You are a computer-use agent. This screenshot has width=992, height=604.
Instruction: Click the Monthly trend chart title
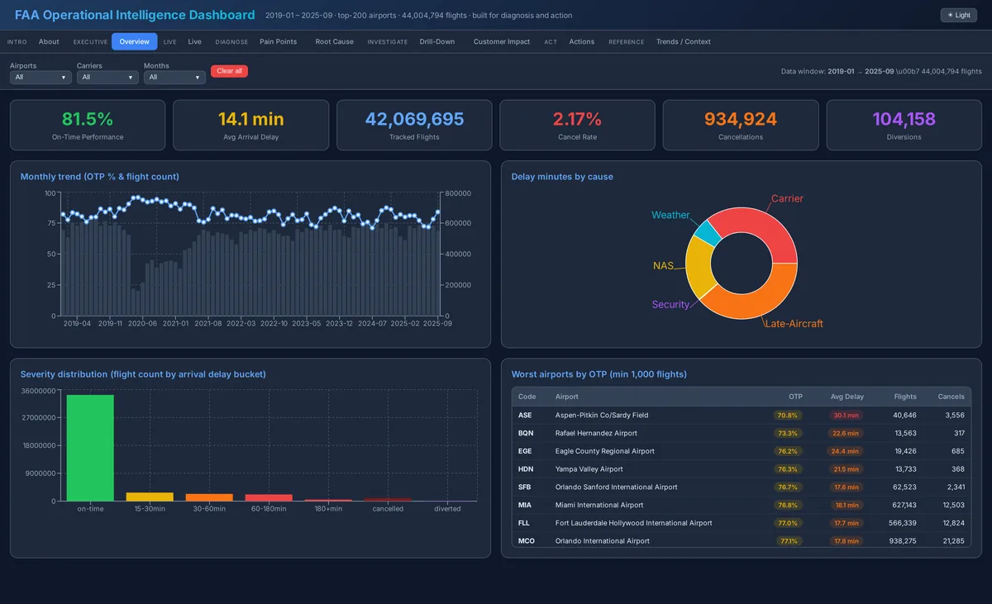[x=100, y=177]
